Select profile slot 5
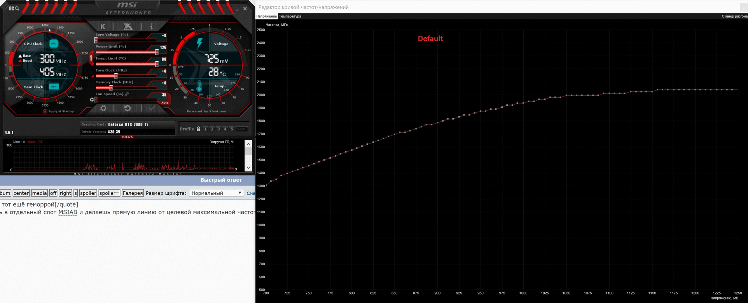748x303 pixels. 232,129
